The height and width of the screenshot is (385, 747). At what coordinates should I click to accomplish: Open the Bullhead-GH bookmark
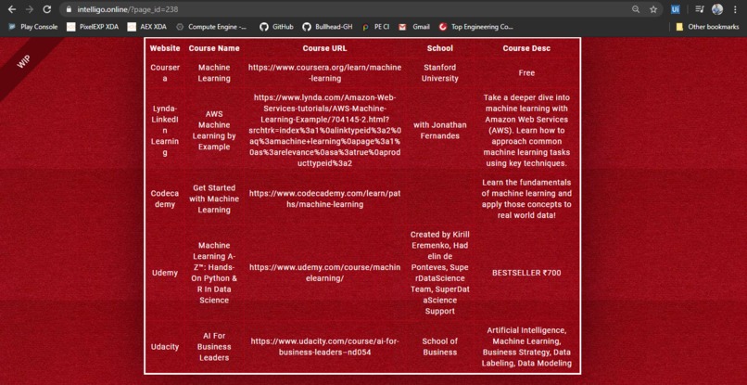pyautogui.click(x=328, y=27)
